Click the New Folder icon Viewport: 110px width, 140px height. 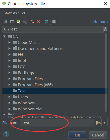[x=32, y=22]
